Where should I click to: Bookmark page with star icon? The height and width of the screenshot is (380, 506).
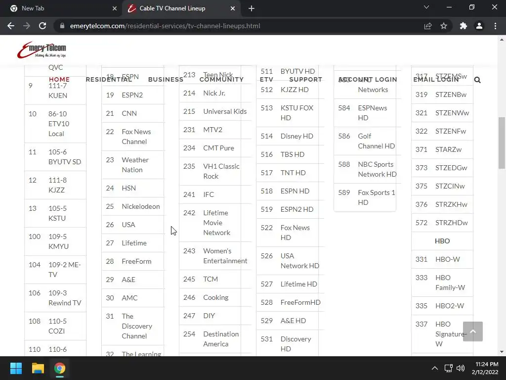point(444,26)
